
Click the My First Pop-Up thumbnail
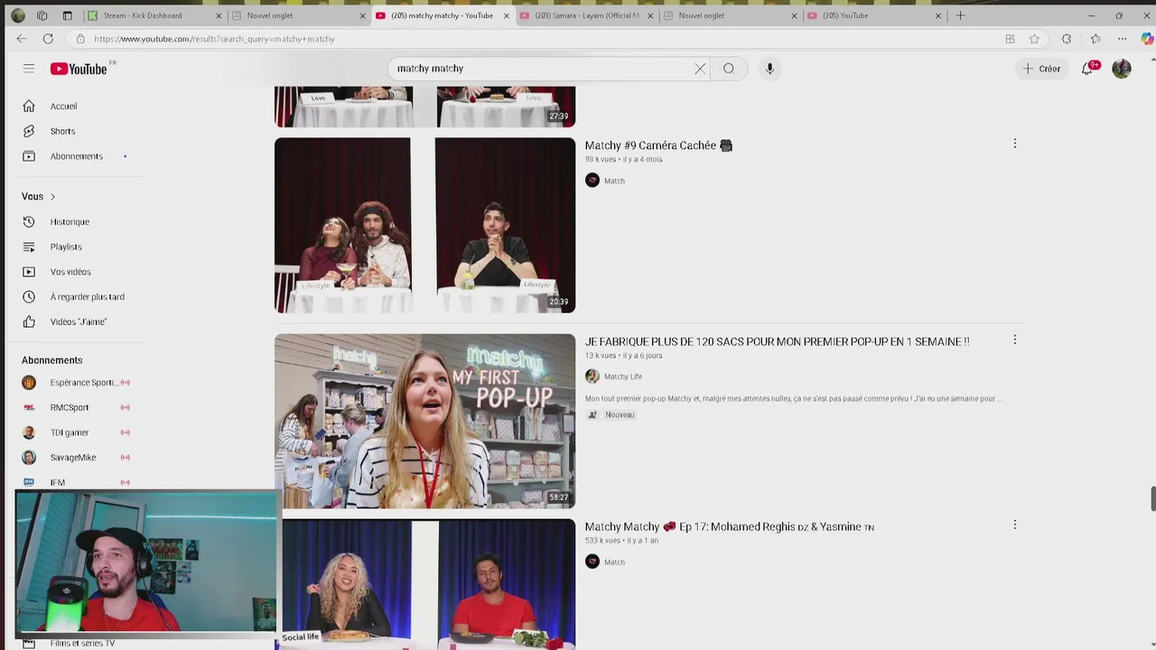[424, 421]
